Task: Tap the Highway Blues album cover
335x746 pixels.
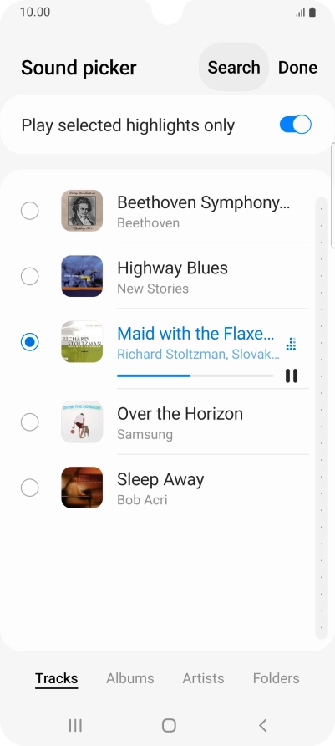Action: pyautogui.click(x=82, y=277)
